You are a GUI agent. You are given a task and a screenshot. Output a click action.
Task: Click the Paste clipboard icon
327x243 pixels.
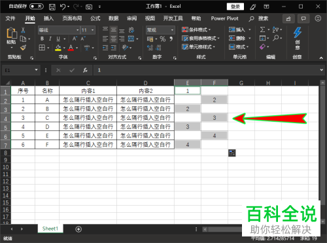(x=12, y=33)
